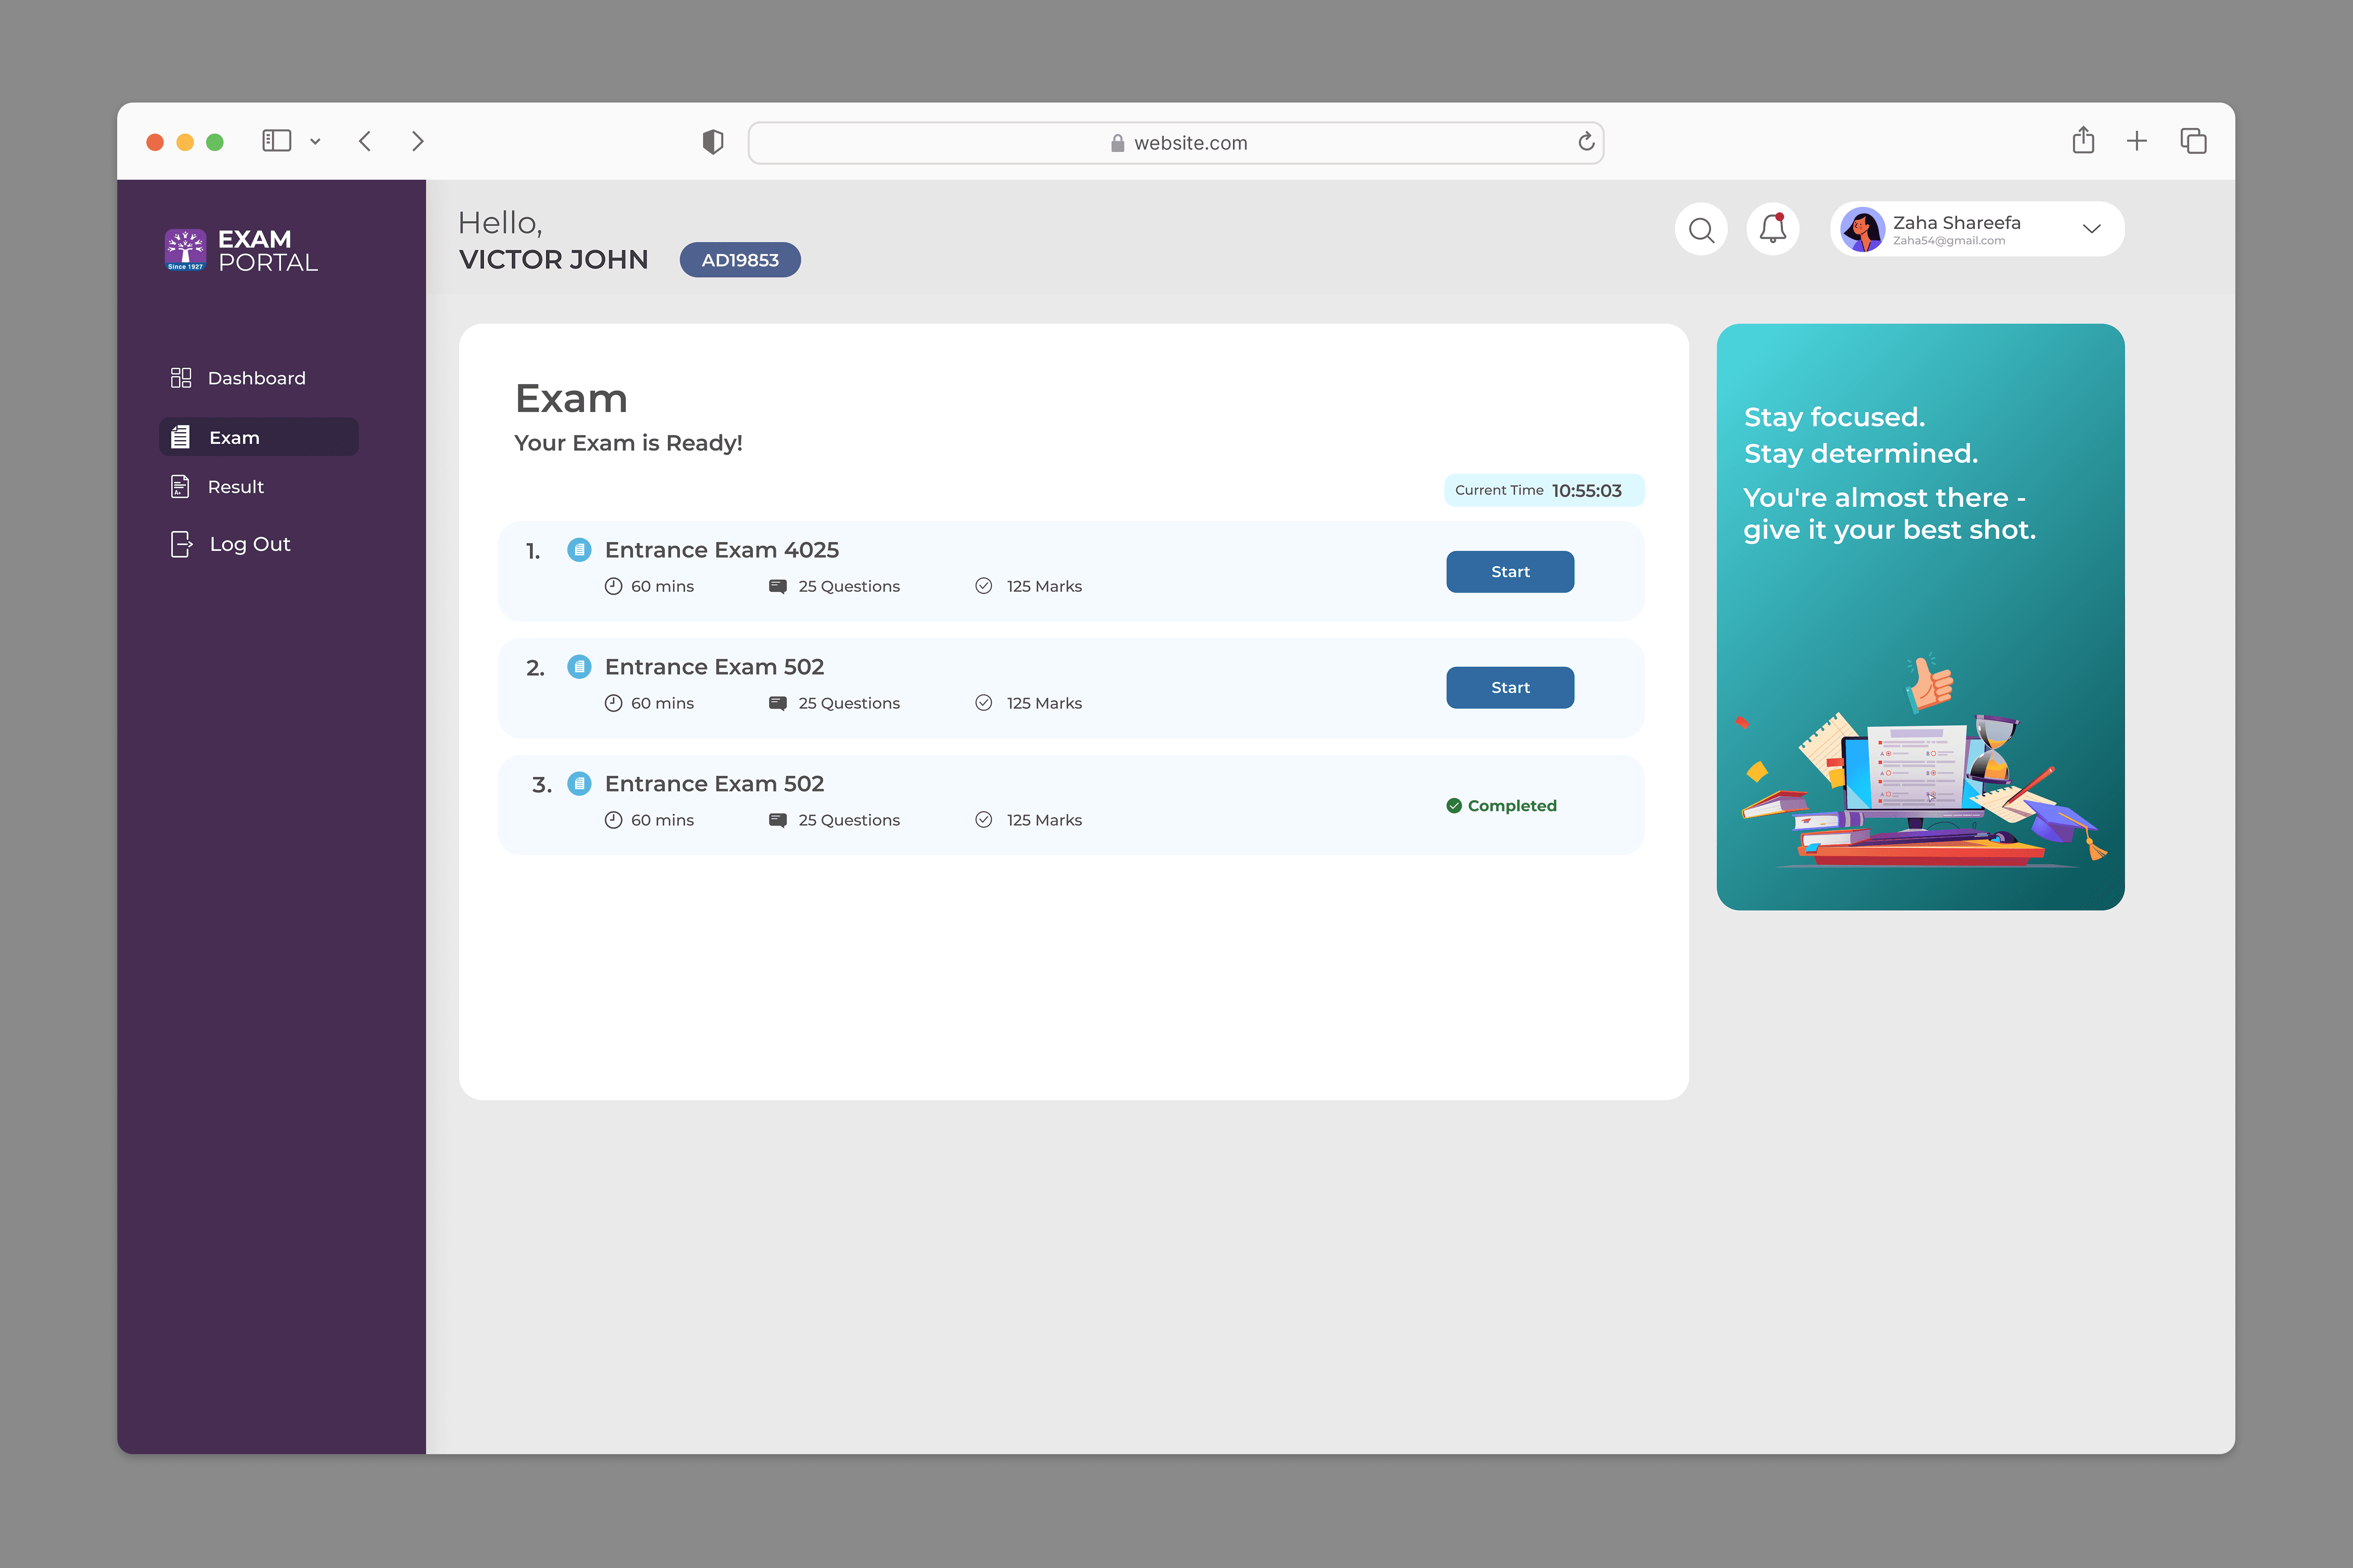Click the tab list chevron in browser toolbar
The width and height of the screenshot is (2353, 1568).
pyautogui.click(x=316, y=141)
